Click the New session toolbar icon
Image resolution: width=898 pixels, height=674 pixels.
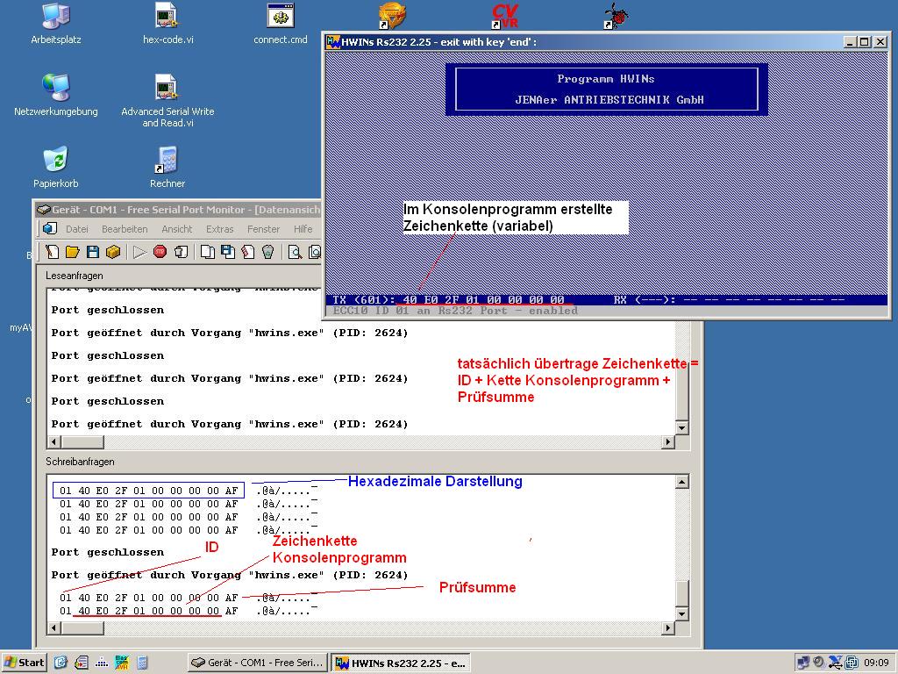[x=52, y=252]
